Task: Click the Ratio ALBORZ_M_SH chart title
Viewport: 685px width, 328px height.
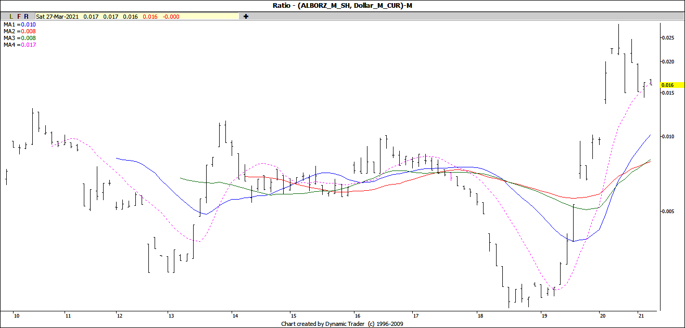Action: (342, 5)
